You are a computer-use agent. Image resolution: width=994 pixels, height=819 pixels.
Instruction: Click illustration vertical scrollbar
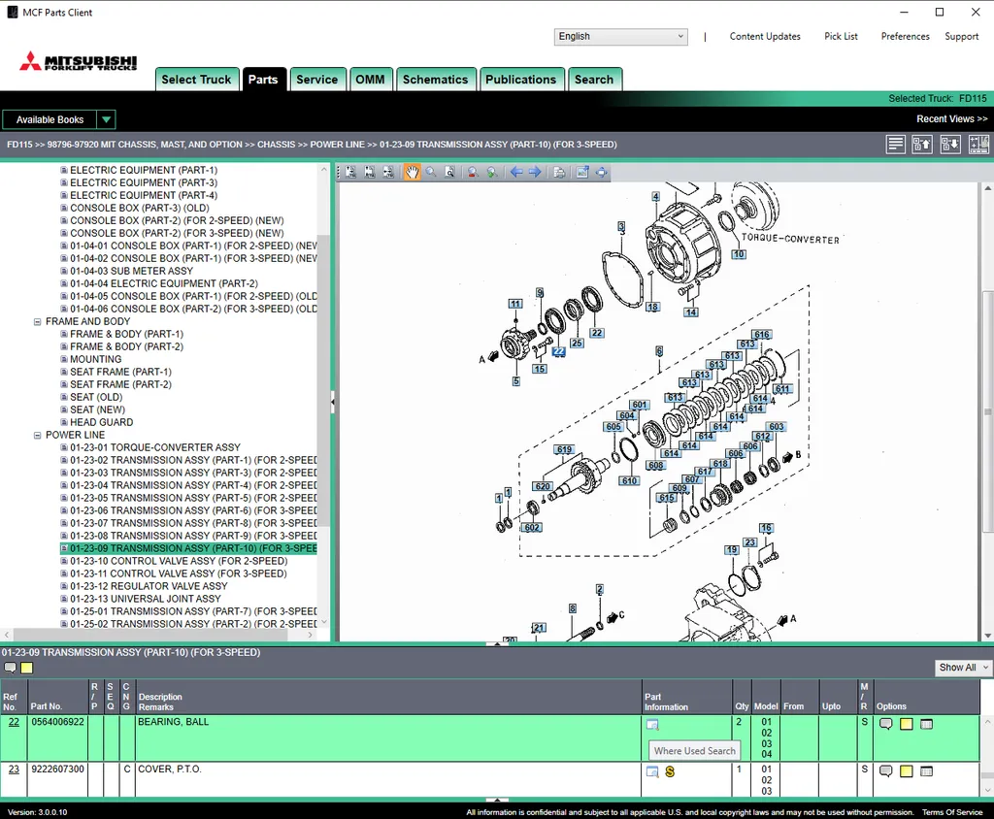tap(987, 412)
